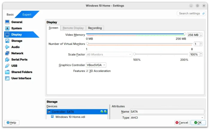
Task: Open Storage settings disk icon
Action: (7, 41)
